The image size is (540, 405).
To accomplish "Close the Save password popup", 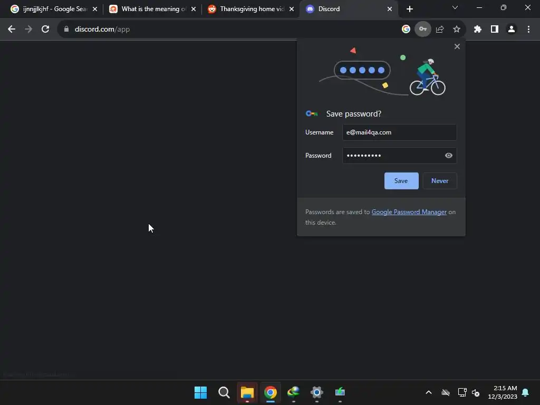I will click(x=457, y=46).
